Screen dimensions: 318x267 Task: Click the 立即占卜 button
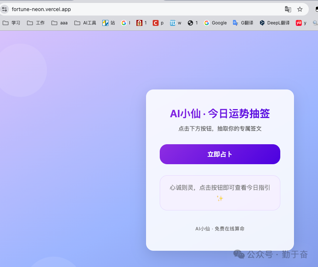220,154
